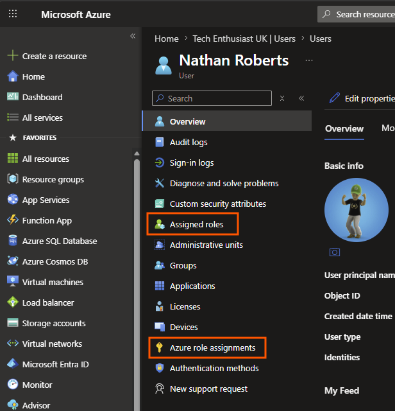Click the favorites list scrollbar up arrow

137,153
